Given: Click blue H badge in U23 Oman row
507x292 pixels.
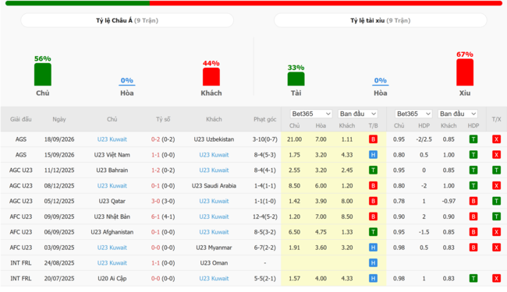Looking at the screenshot, I should pos(373,263).
